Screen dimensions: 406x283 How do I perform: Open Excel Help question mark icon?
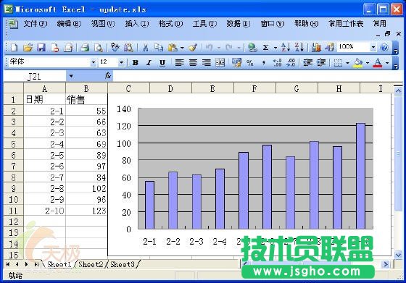(x=384, y=48)
